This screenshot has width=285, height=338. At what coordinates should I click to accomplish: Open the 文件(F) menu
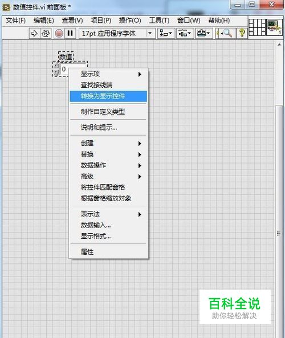15,21
